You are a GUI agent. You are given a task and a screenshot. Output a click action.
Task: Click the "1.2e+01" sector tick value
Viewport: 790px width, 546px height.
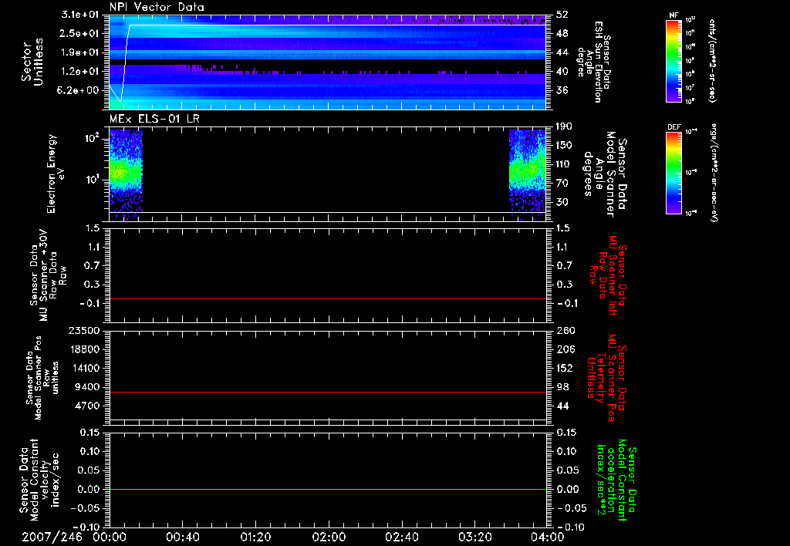(x=80, y=72)
